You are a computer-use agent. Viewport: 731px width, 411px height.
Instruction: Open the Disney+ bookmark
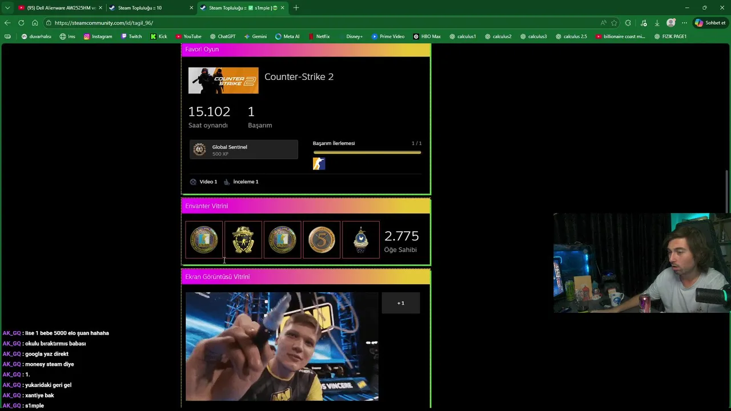pyautogui.click(x=350, y=37)
